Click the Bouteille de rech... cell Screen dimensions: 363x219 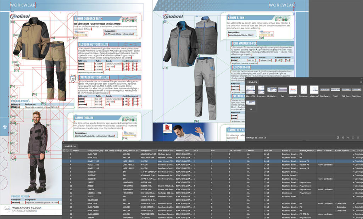pos(290,175)
